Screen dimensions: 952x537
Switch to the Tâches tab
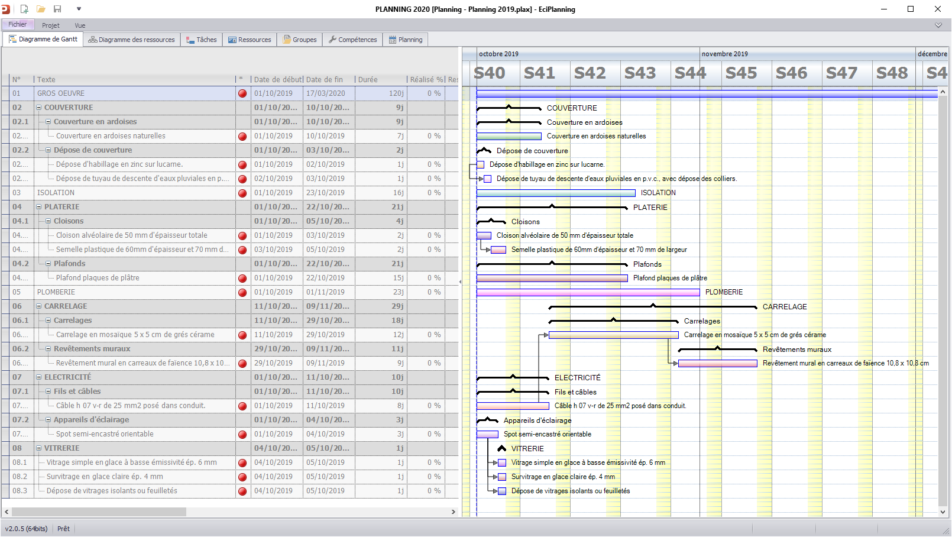[202, 40]
